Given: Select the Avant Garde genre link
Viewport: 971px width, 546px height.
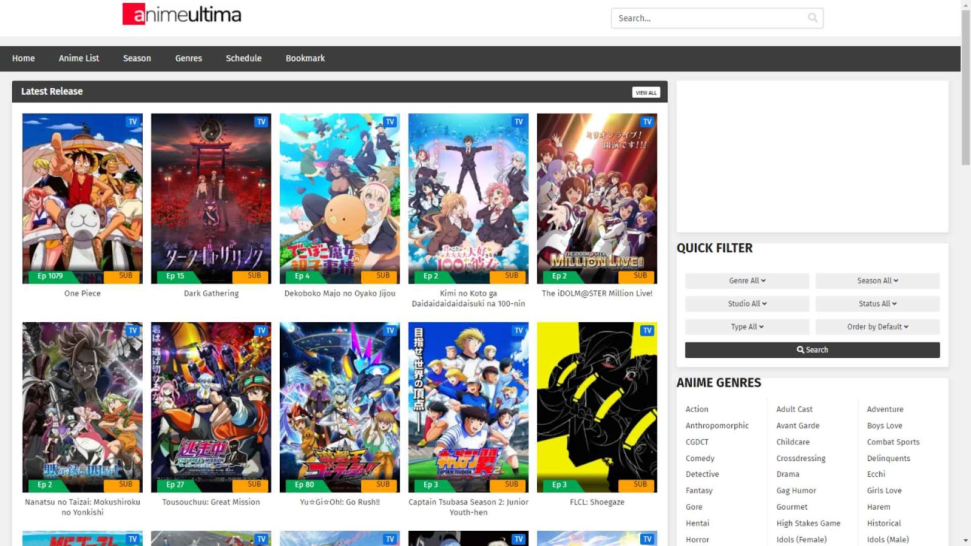Looking at the screenshot, I should [x=798, y=426].
